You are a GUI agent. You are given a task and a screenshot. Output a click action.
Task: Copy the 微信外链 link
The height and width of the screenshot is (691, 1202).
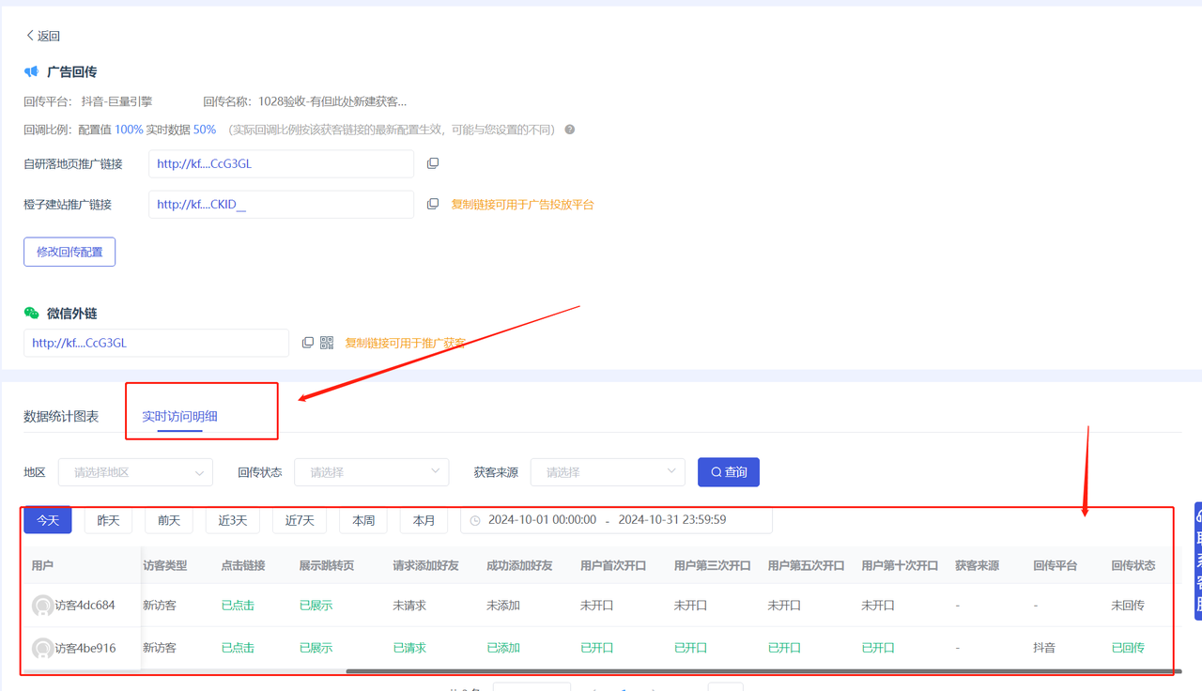coord(308,343)
